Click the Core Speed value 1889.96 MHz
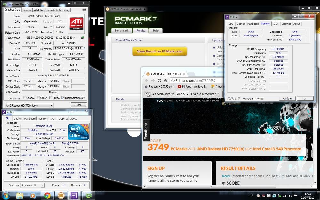This screenshot has height=200, width=320. [x=31, y=165]
